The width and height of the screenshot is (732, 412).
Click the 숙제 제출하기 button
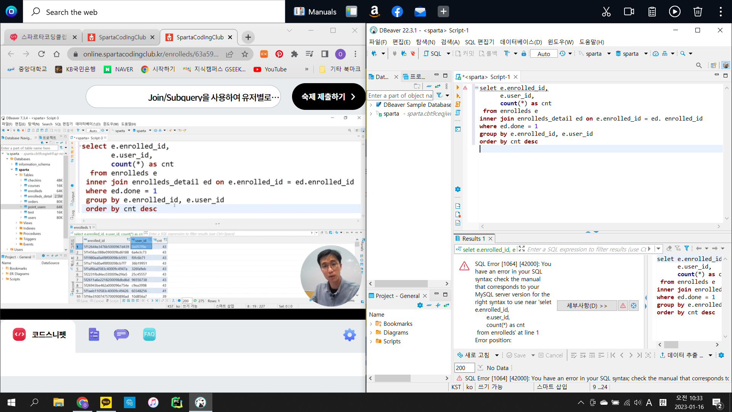tap(328, 97)
